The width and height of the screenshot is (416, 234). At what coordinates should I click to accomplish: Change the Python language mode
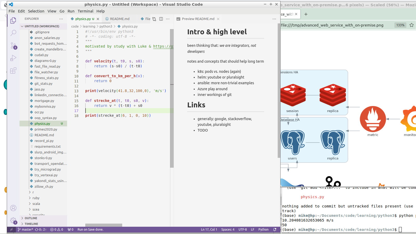coord(263,230)
